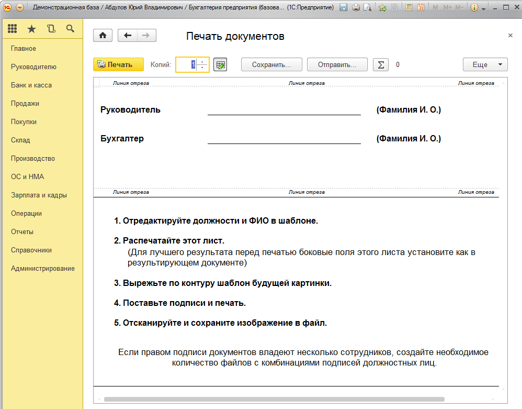Click the print preview icon in title bar
This screenshot has width=522, height=409.
[x=368, y=8]
